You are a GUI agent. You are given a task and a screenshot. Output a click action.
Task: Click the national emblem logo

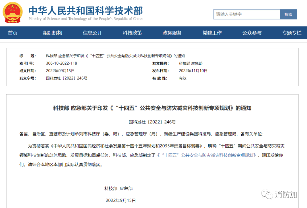click(x=13, y=13)
